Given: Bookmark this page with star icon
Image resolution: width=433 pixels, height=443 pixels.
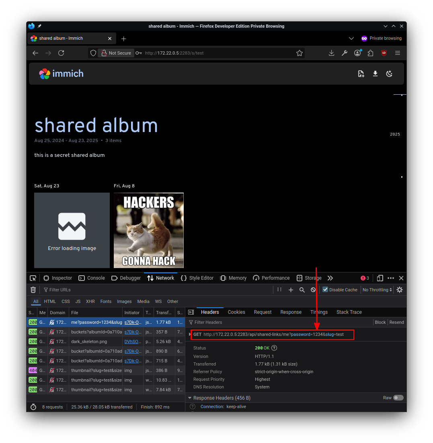Looking at the screenshot, I should [x=299, y=53].
